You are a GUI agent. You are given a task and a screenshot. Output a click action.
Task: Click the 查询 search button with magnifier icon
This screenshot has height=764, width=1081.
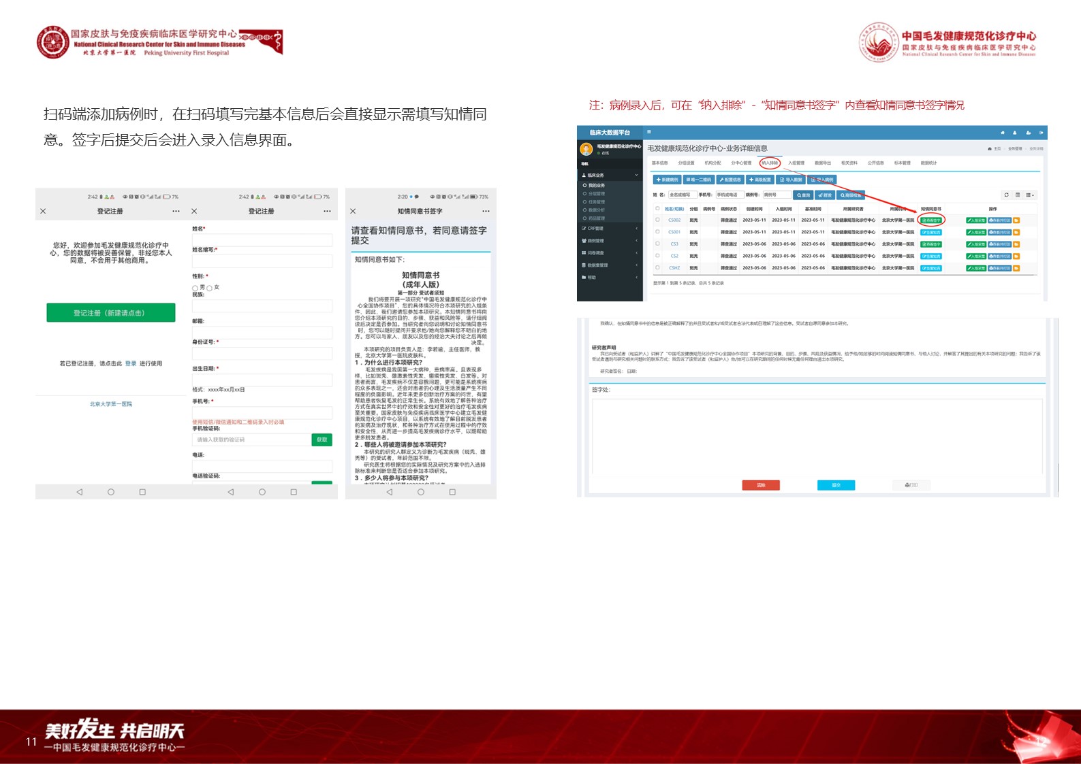coord(804,195)
